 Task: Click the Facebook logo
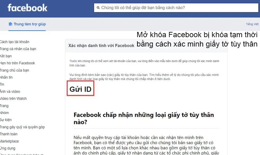pyautogui.click(x=27, y=8)
